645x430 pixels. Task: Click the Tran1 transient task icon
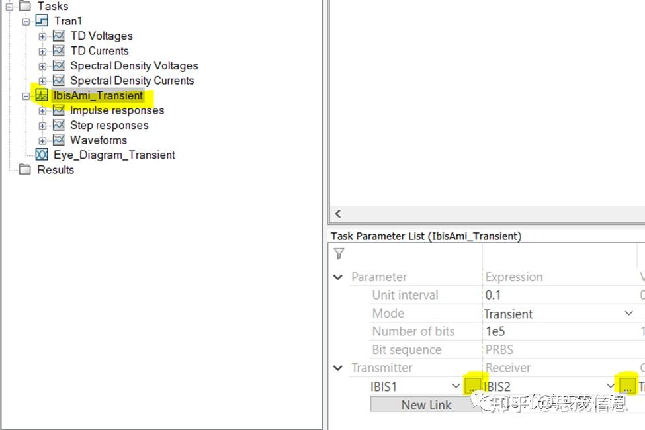(42, 21)
